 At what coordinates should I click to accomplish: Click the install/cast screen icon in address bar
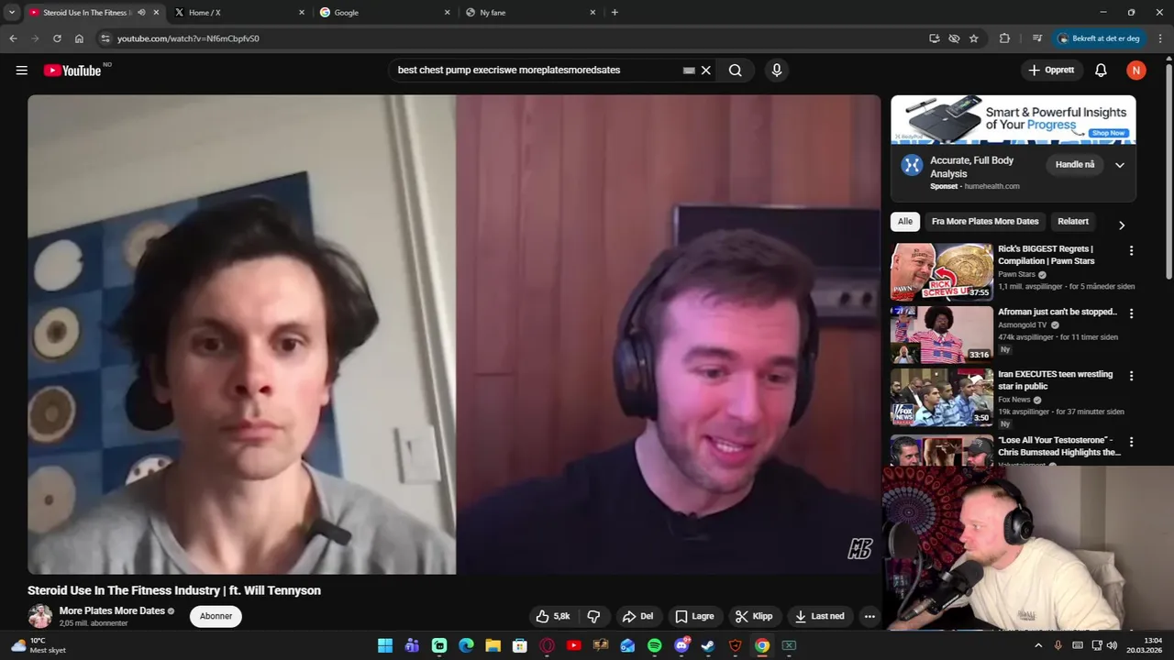(x=934, y=38)
